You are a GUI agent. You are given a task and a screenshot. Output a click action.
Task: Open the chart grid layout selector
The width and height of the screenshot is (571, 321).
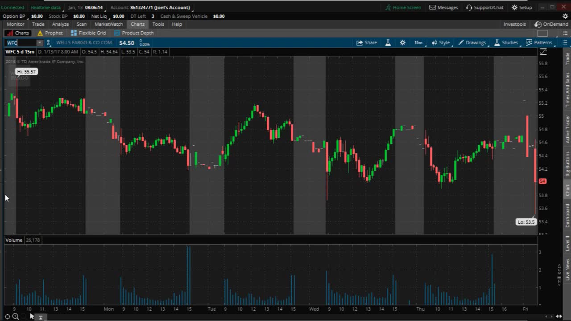tap(542, 33)
